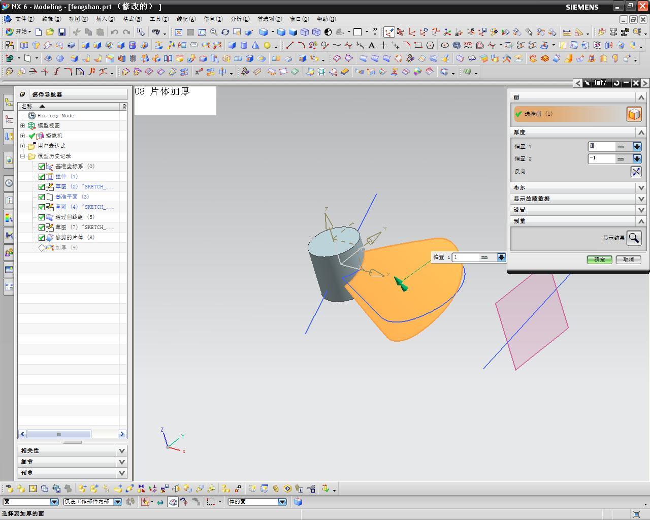Click the 偏置 1 input field in dialog

(x=601, y=146)
